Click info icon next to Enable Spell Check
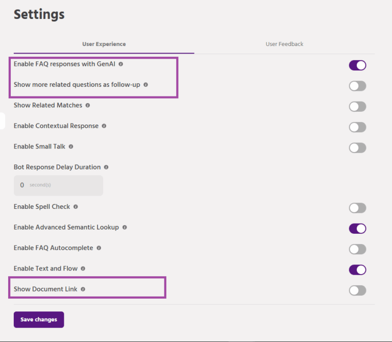This screenshot has width=392, height=342. click(76, 207)
